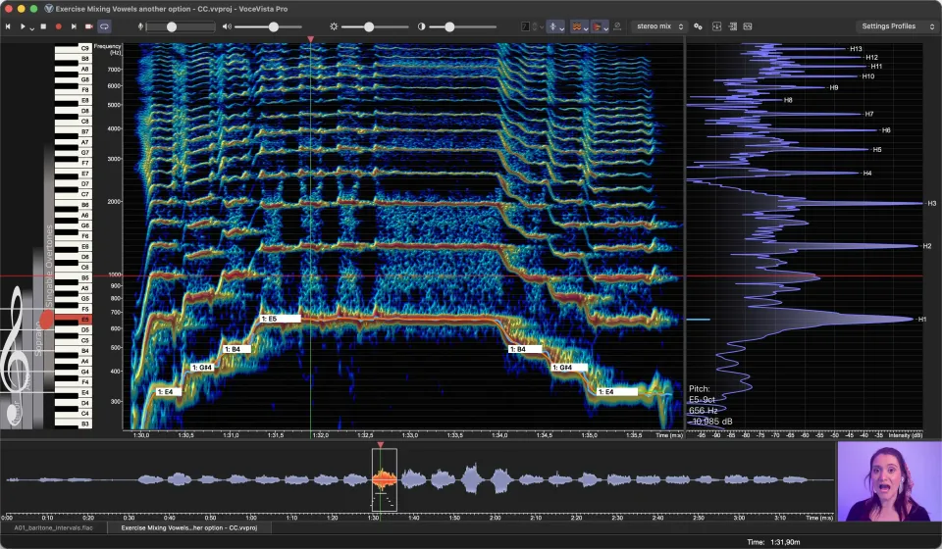
Task: Toggle the spectrum display button
Action: (x=597, y=26)
